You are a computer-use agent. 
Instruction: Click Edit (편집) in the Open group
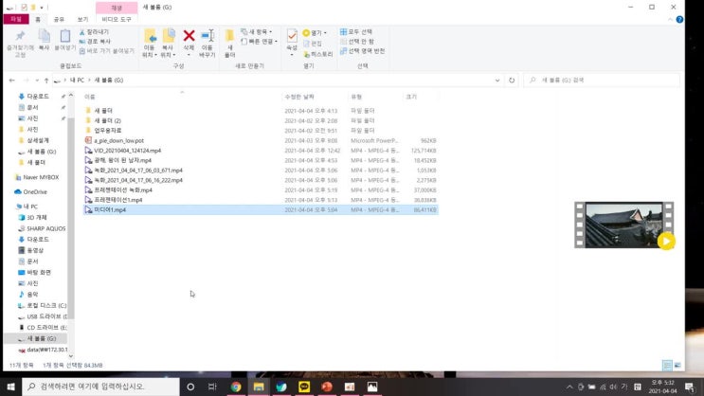(x=313, y=44)
